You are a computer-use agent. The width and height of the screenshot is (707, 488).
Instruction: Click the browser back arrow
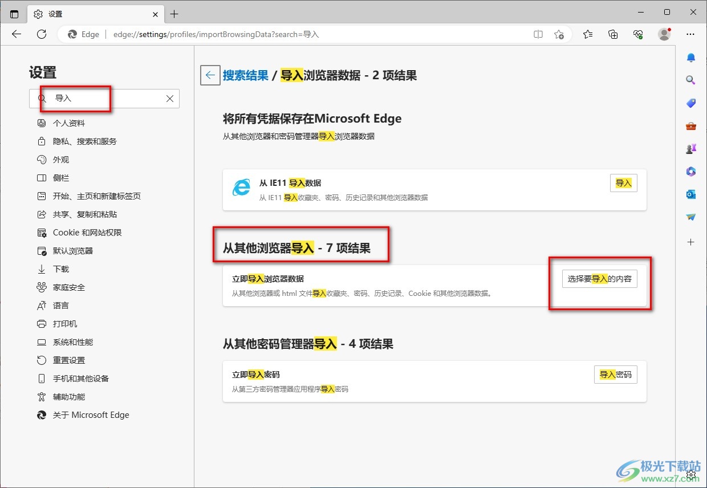click(17, 34)
